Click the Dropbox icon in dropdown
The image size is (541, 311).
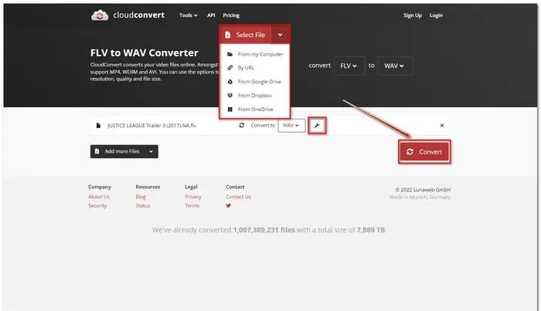point(230,96)
